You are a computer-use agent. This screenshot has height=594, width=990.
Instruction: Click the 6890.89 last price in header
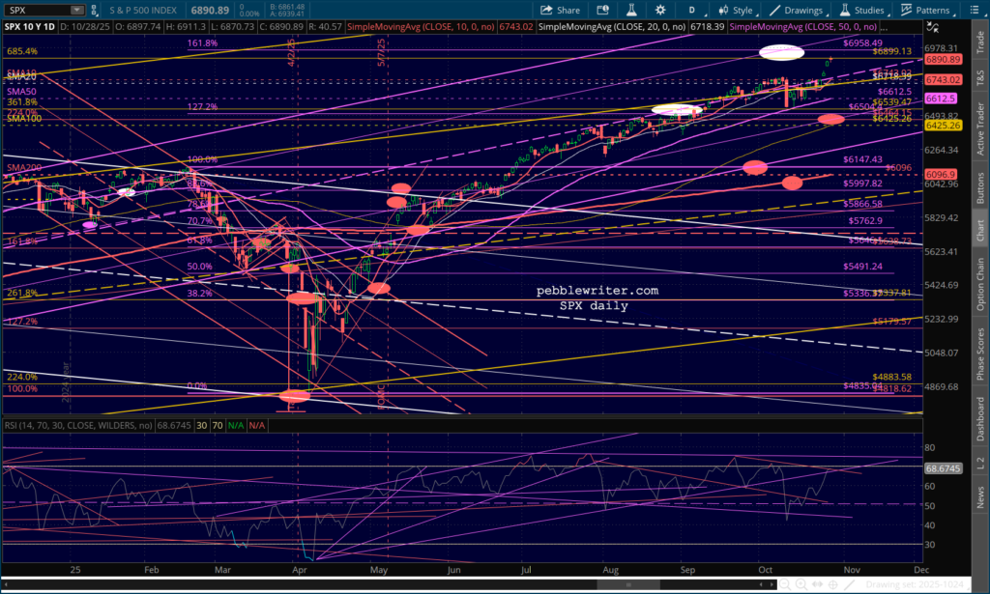coord(210,10)
